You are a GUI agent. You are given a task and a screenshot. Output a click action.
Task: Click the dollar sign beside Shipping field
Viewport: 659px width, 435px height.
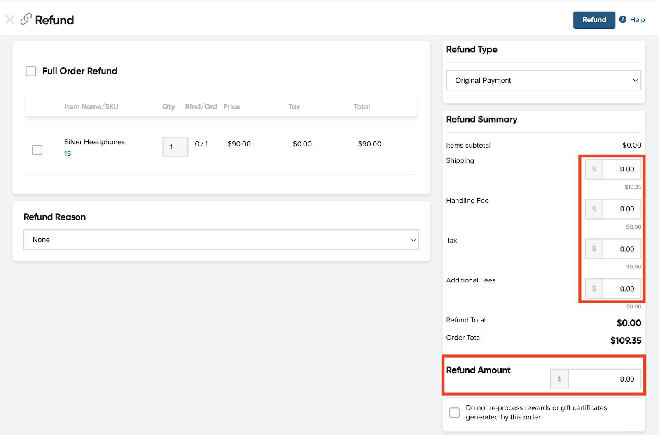(x=594, y=169)
